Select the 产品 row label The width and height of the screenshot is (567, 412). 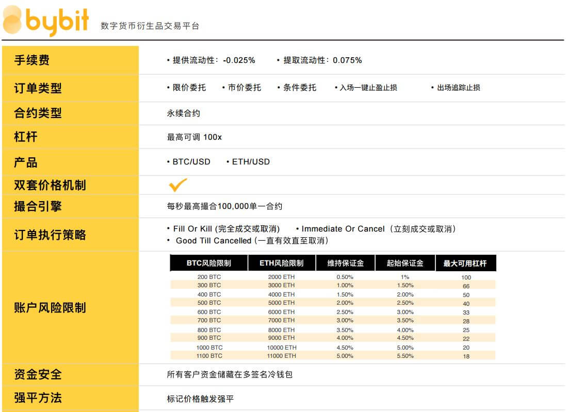[x=26, y=162]
